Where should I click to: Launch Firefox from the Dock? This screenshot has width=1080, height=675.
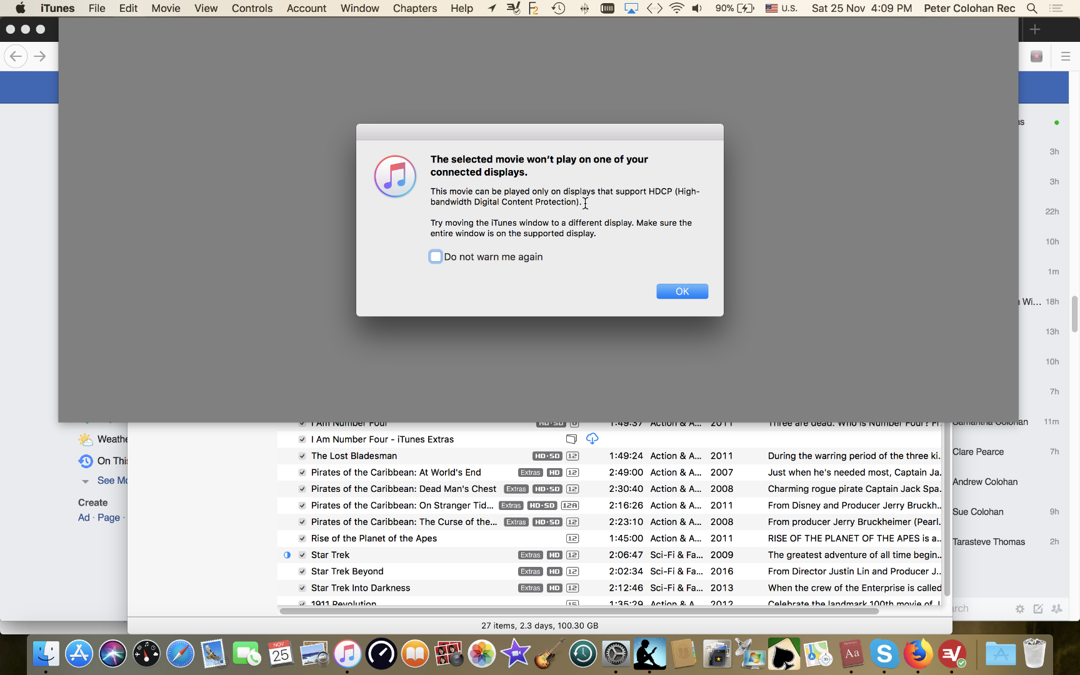918,654
